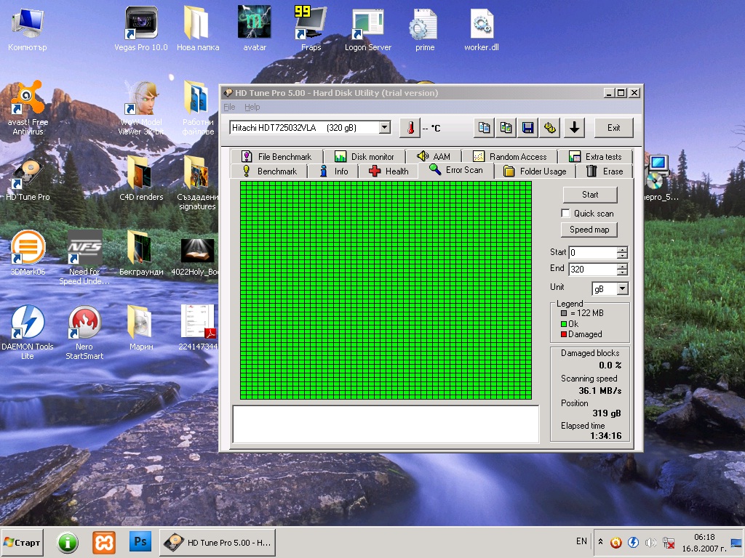Select the avast! Free Antivirus shortcut
The image size is (745, 558).
click(28, 108)
